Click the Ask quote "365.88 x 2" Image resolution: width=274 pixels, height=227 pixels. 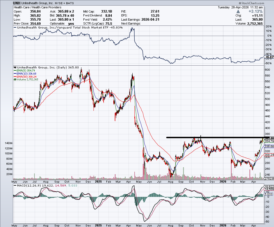(66, 11)
